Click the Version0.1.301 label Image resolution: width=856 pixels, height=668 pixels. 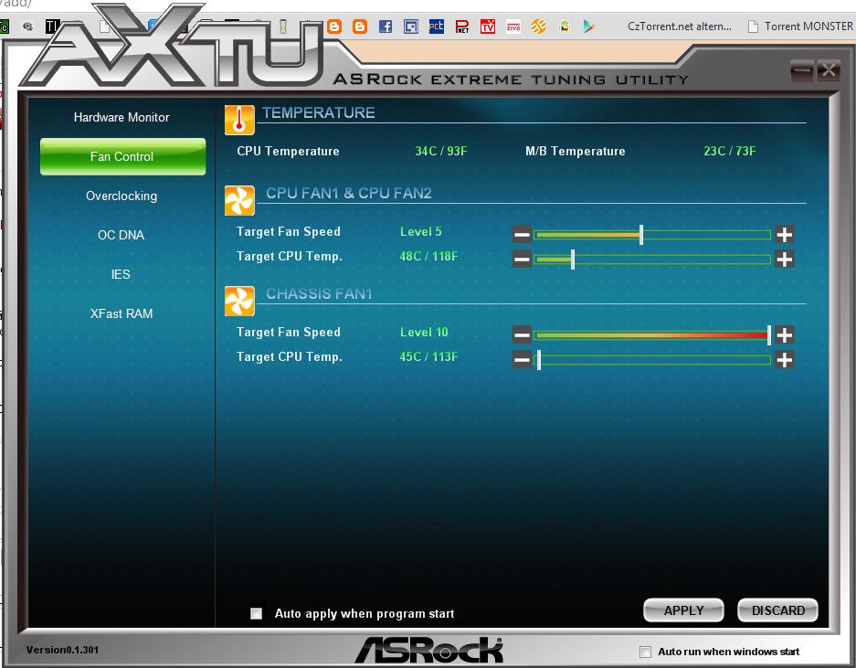coord(62,650)
